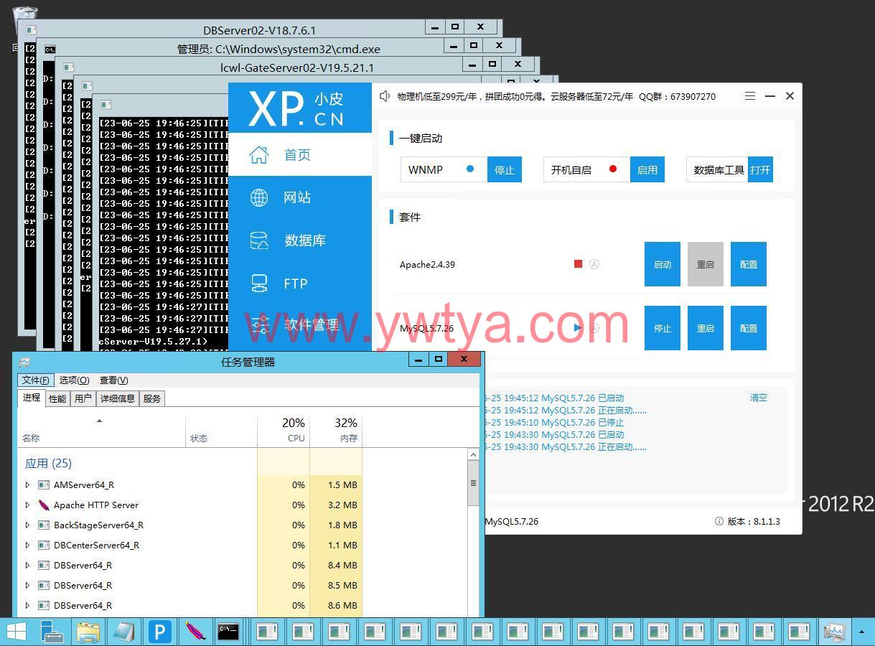Open the hamburger menu in XP panel
Image resolution: width=875 pixels, height=646 pixels.
pyautogui.click(x=749, y=96)
